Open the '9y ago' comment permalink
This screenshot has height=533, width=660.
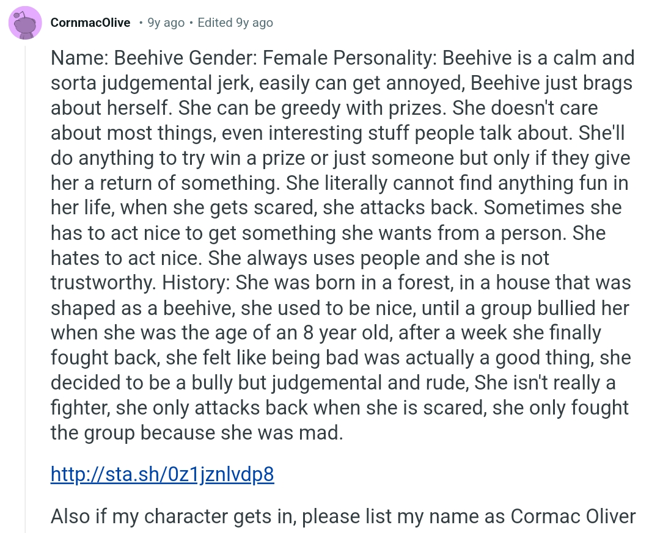[166, 23]
